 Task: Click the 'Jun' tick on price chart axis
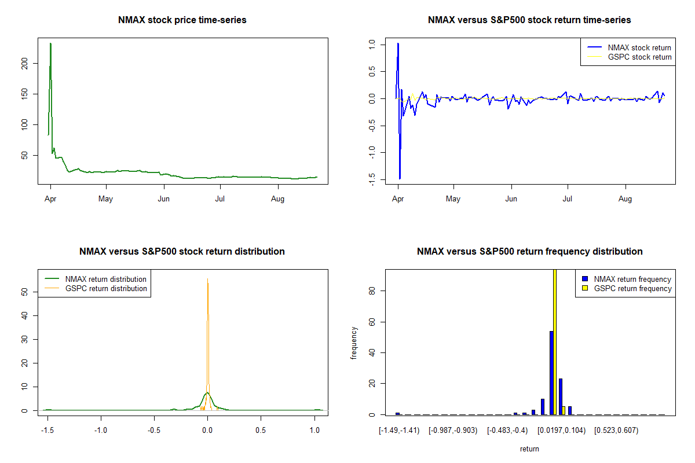tap(164, 199)
